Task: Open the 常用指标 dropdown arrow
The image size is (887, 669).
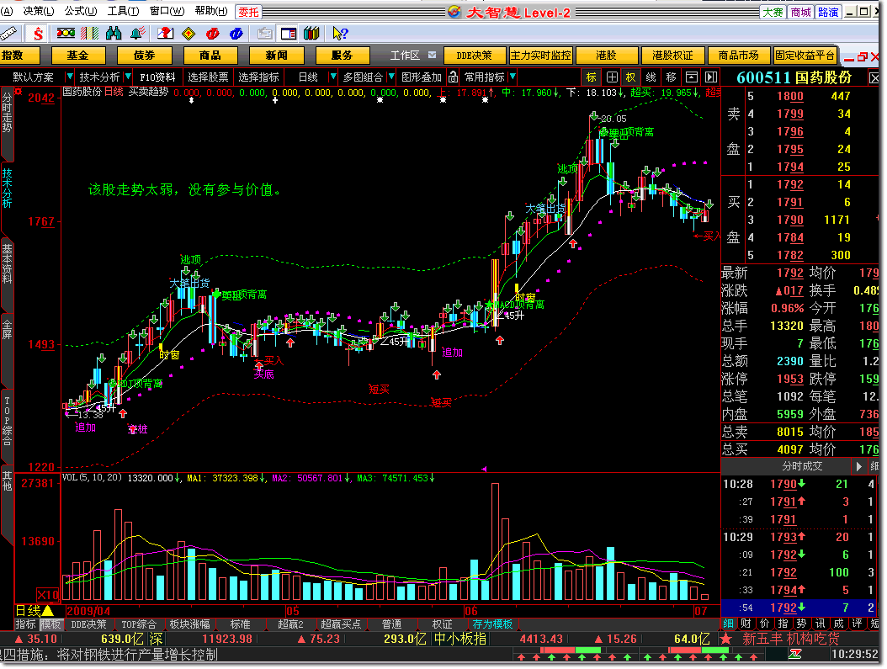Action: click(513, 77)
